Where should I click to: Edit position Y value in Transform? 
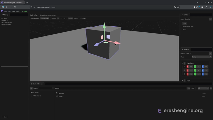click(198, 66)
